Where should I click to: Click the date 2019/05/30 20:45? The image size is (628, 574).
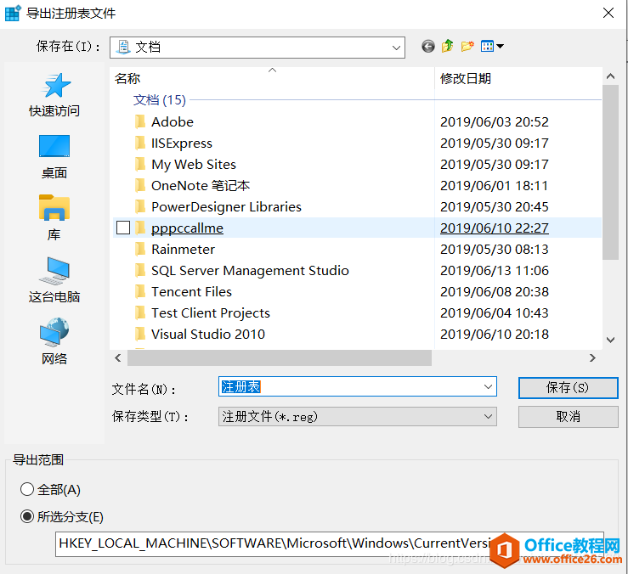[495, 206]
